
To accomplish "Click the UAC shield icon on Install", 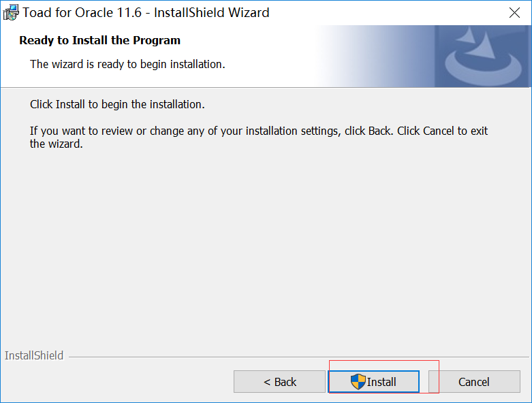I will 358,382.
